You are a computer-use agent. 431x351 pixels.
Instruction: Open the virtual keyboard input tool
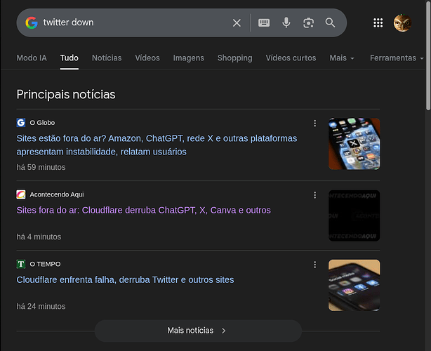tap(264, 22)
